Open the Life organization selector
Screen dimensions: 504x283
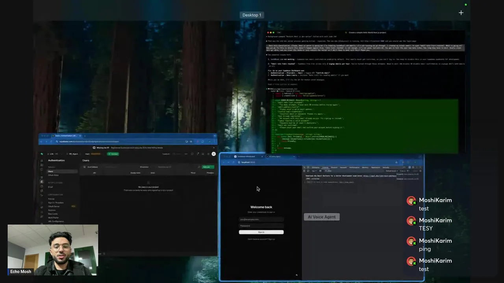52,154
